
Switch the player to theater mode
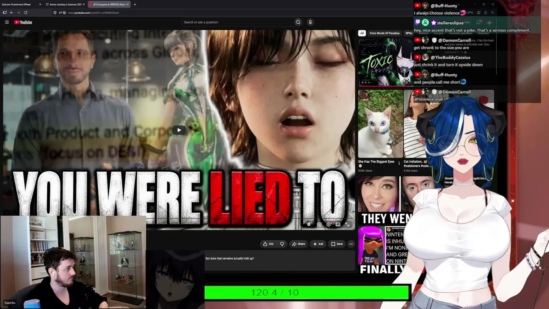(338, 224)
